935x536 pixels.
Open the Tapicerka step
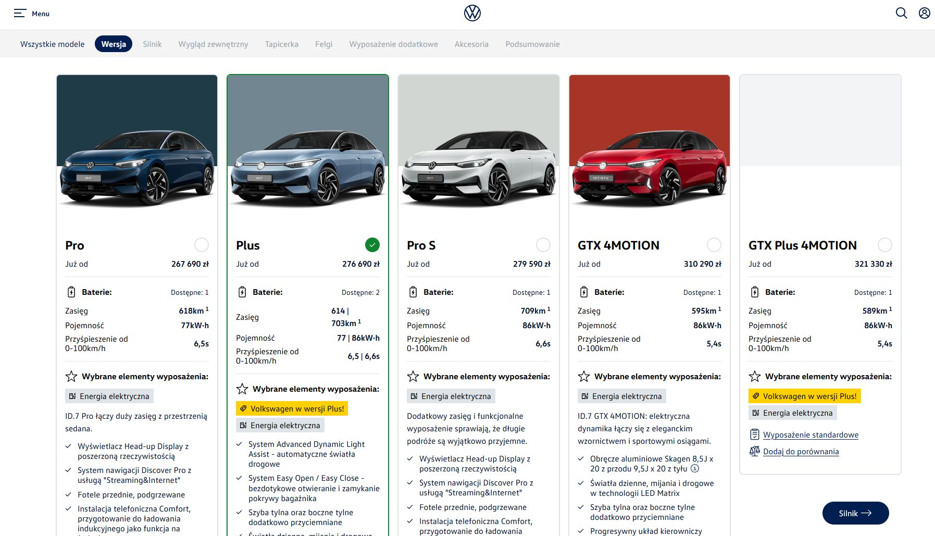point(281,44)
